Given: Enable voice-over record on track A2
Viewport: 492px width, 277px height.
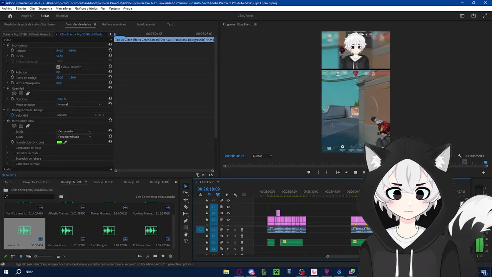Looking at the screenshot, I should click(x=242, y=236).
